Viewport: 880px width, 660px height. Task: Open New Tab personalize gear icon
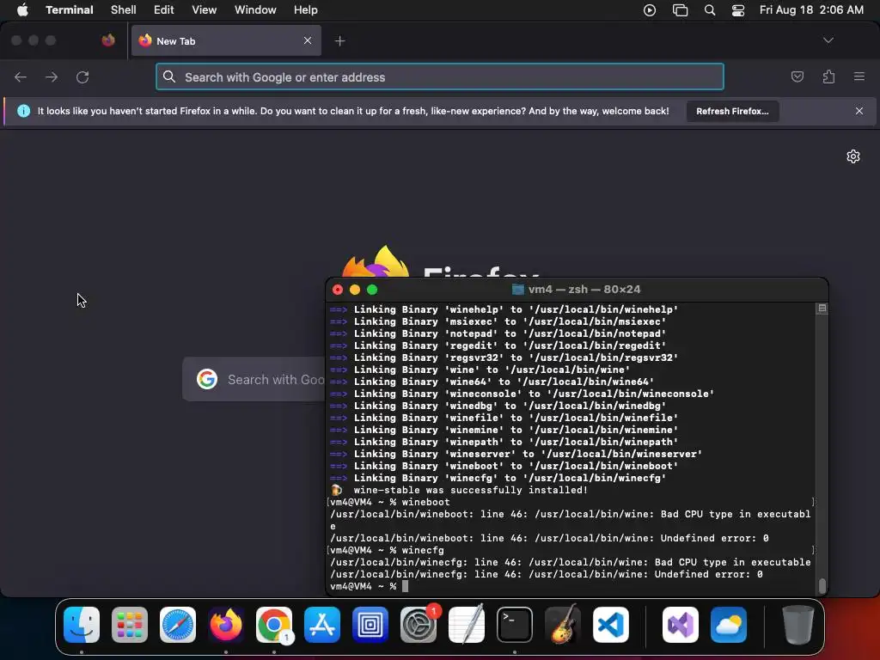tap(853, 156)
